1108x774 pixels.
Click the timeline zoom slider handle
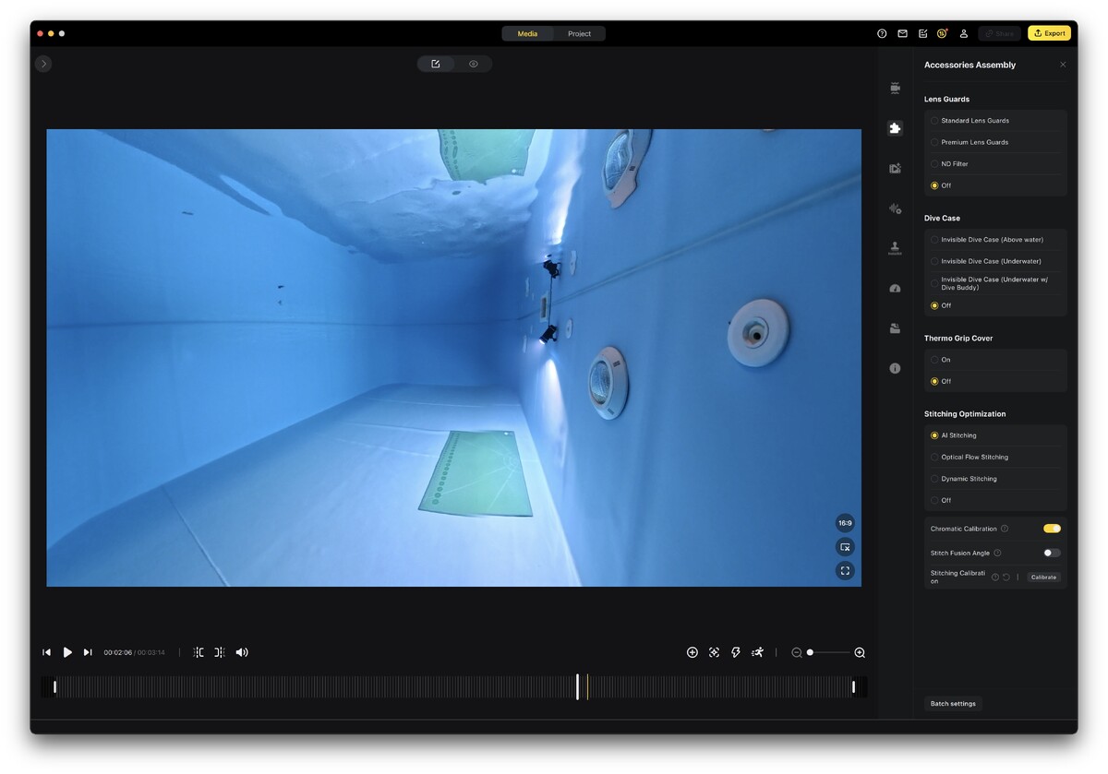click(x=810, y=652)
